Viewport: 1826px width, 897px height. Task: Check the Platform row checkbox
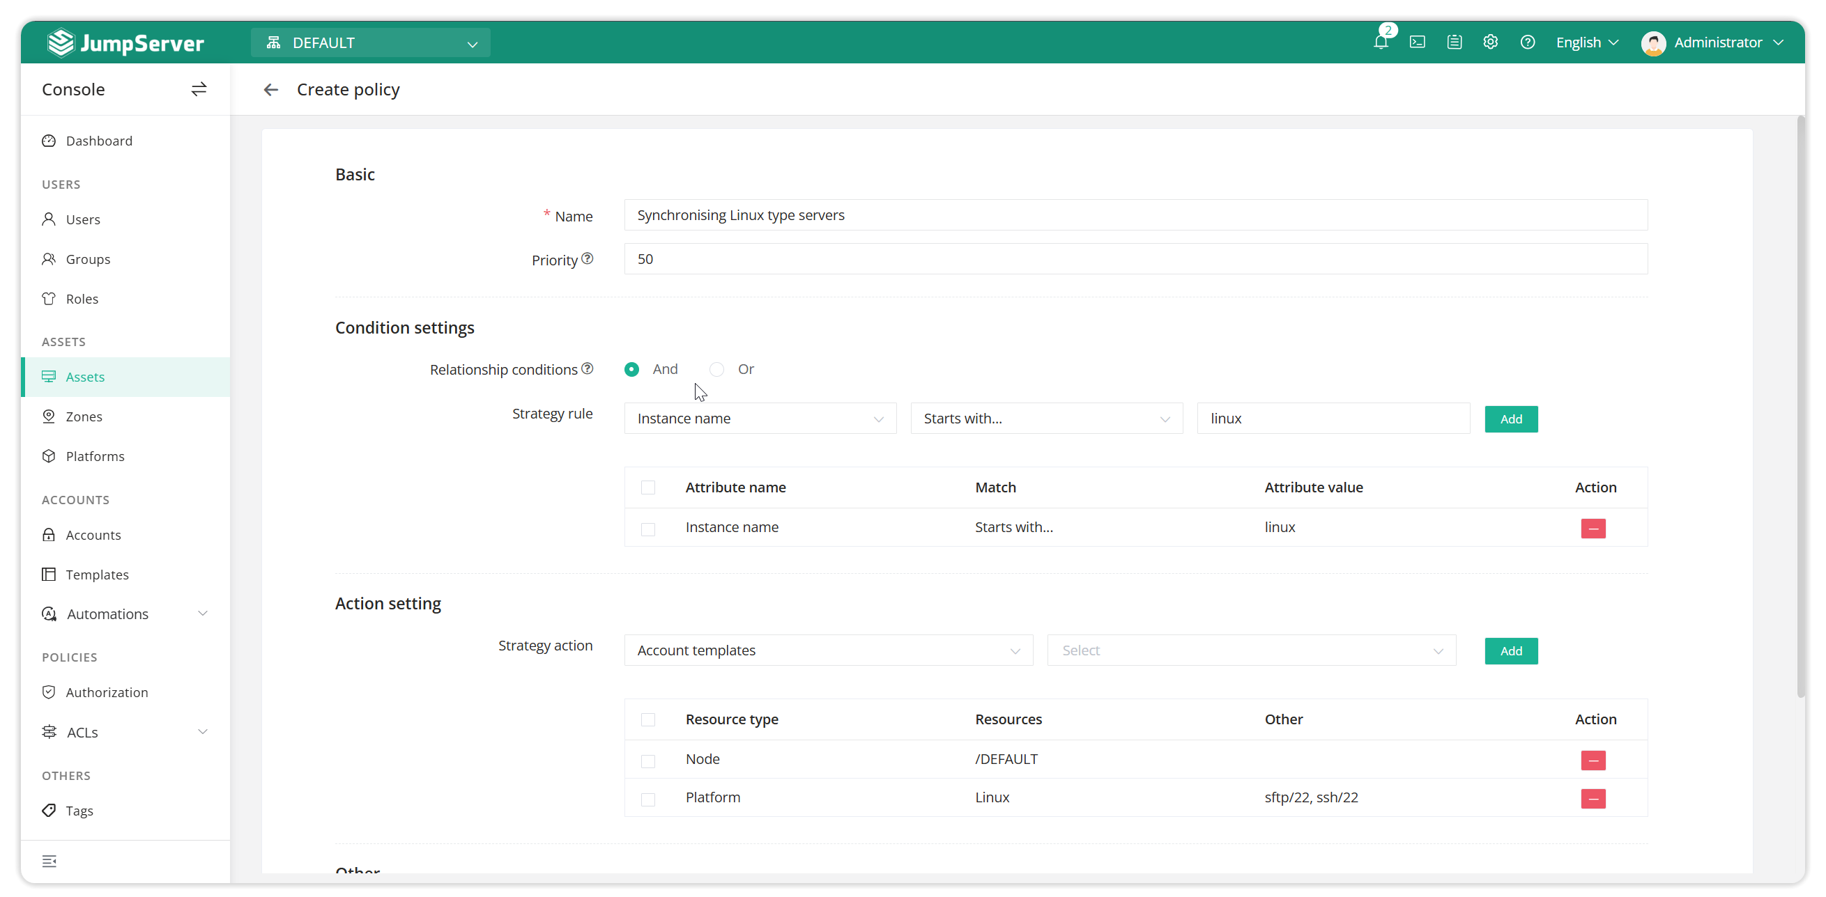tap(648, 799)
